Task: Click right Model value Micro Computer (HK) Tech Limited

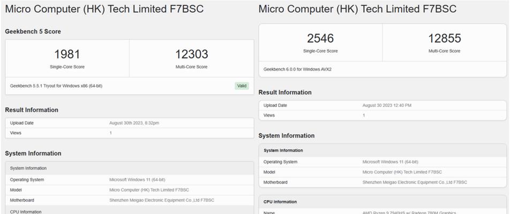Action: (402, 172)
